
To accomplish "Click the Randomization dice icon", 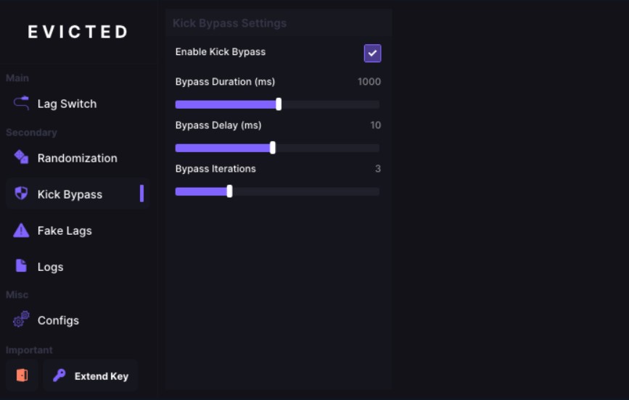I will [x=21, y=157].
